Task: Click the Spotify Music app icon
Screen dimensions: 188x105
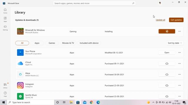Action: click(x=20, y=96)
